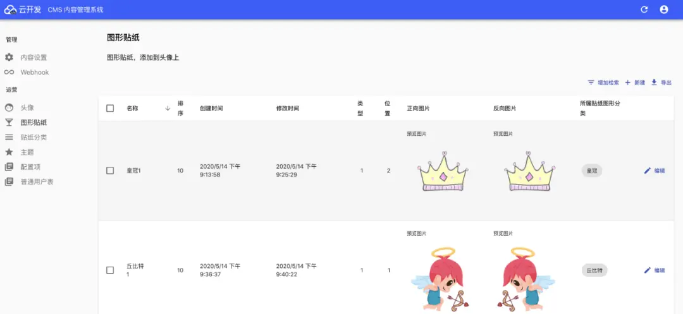Click the 皇冠 category chip
The height and width of the screenshot is (314, 683).
point(592,171)
